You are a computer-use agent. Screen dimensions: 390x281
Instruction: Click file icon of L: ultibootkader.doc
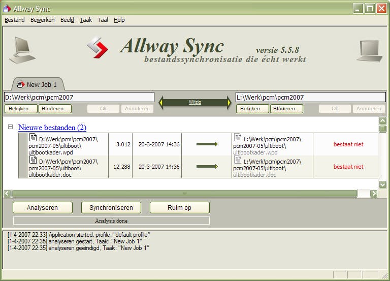click(x=238, y=160)
